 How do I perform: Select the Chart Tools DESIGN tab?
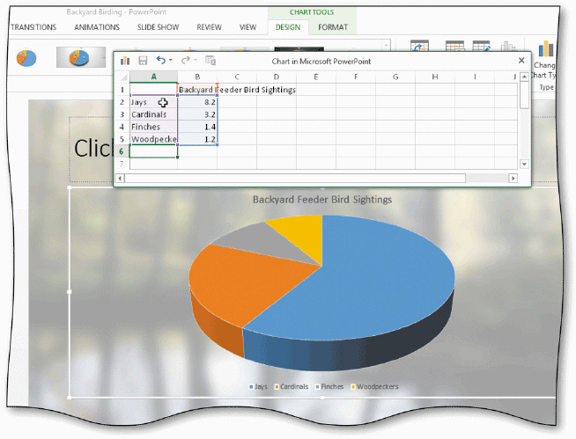[x=288, y=27]
